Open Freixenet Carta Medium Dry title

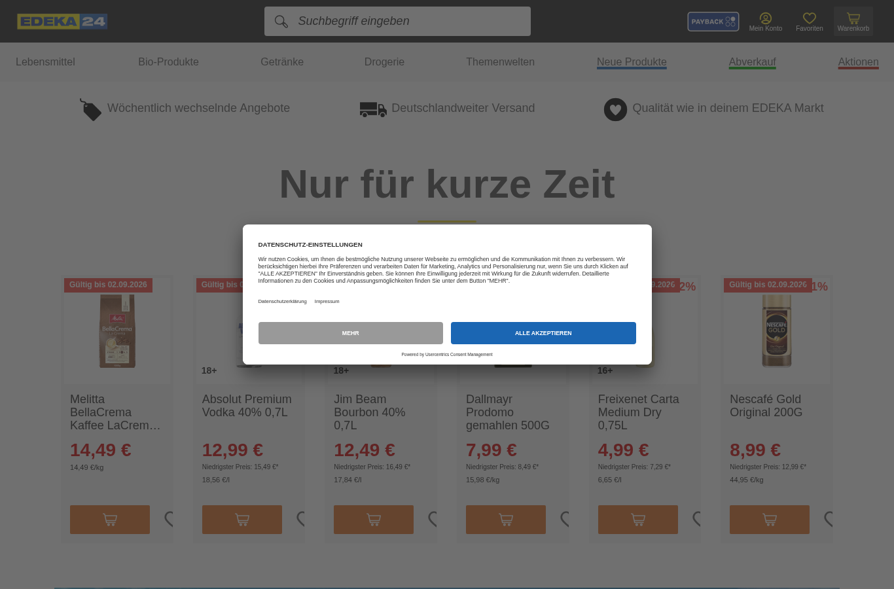click(638, 412)
